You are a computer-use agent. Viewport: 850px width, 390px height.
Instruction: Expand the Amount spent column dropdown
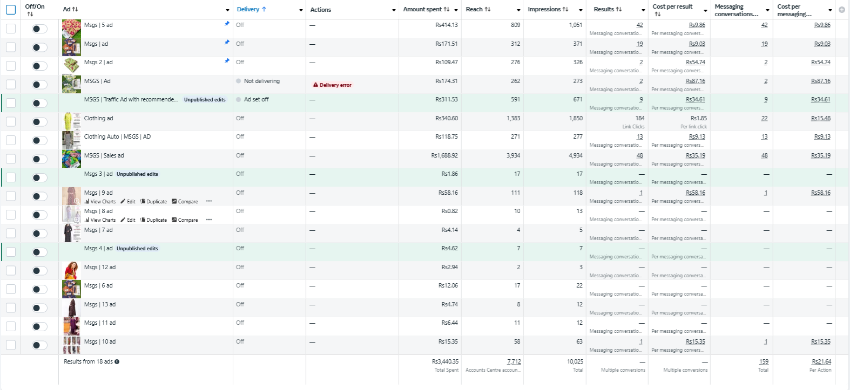tap(456, 10)
